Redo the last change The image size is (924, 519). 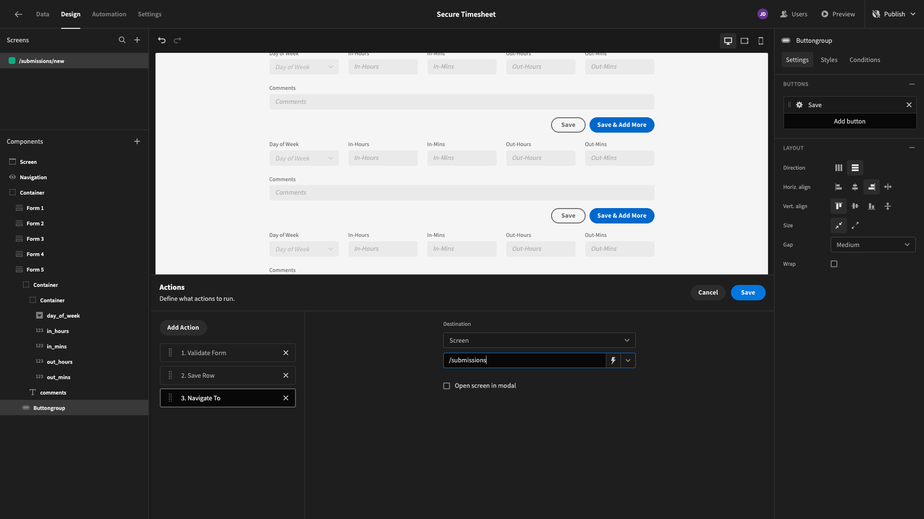(x=178, y=40)
